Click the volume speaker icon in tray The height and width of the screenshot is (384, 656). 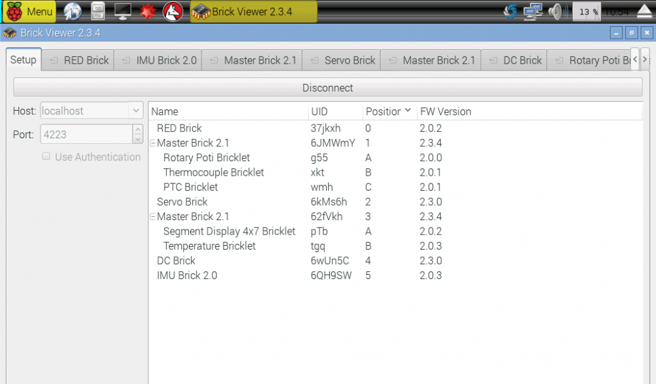(557, 10)
